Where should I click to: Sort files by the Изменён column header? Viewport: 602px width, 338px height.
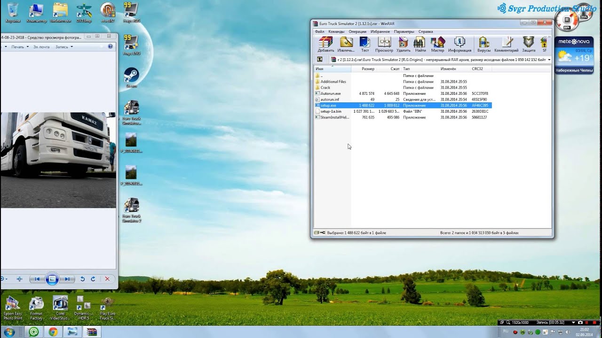coord(455,69)
